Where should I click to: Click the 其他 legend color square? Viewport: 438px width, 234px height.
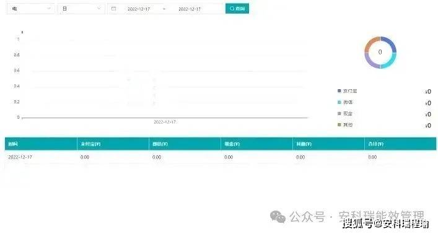pos(339,124)
